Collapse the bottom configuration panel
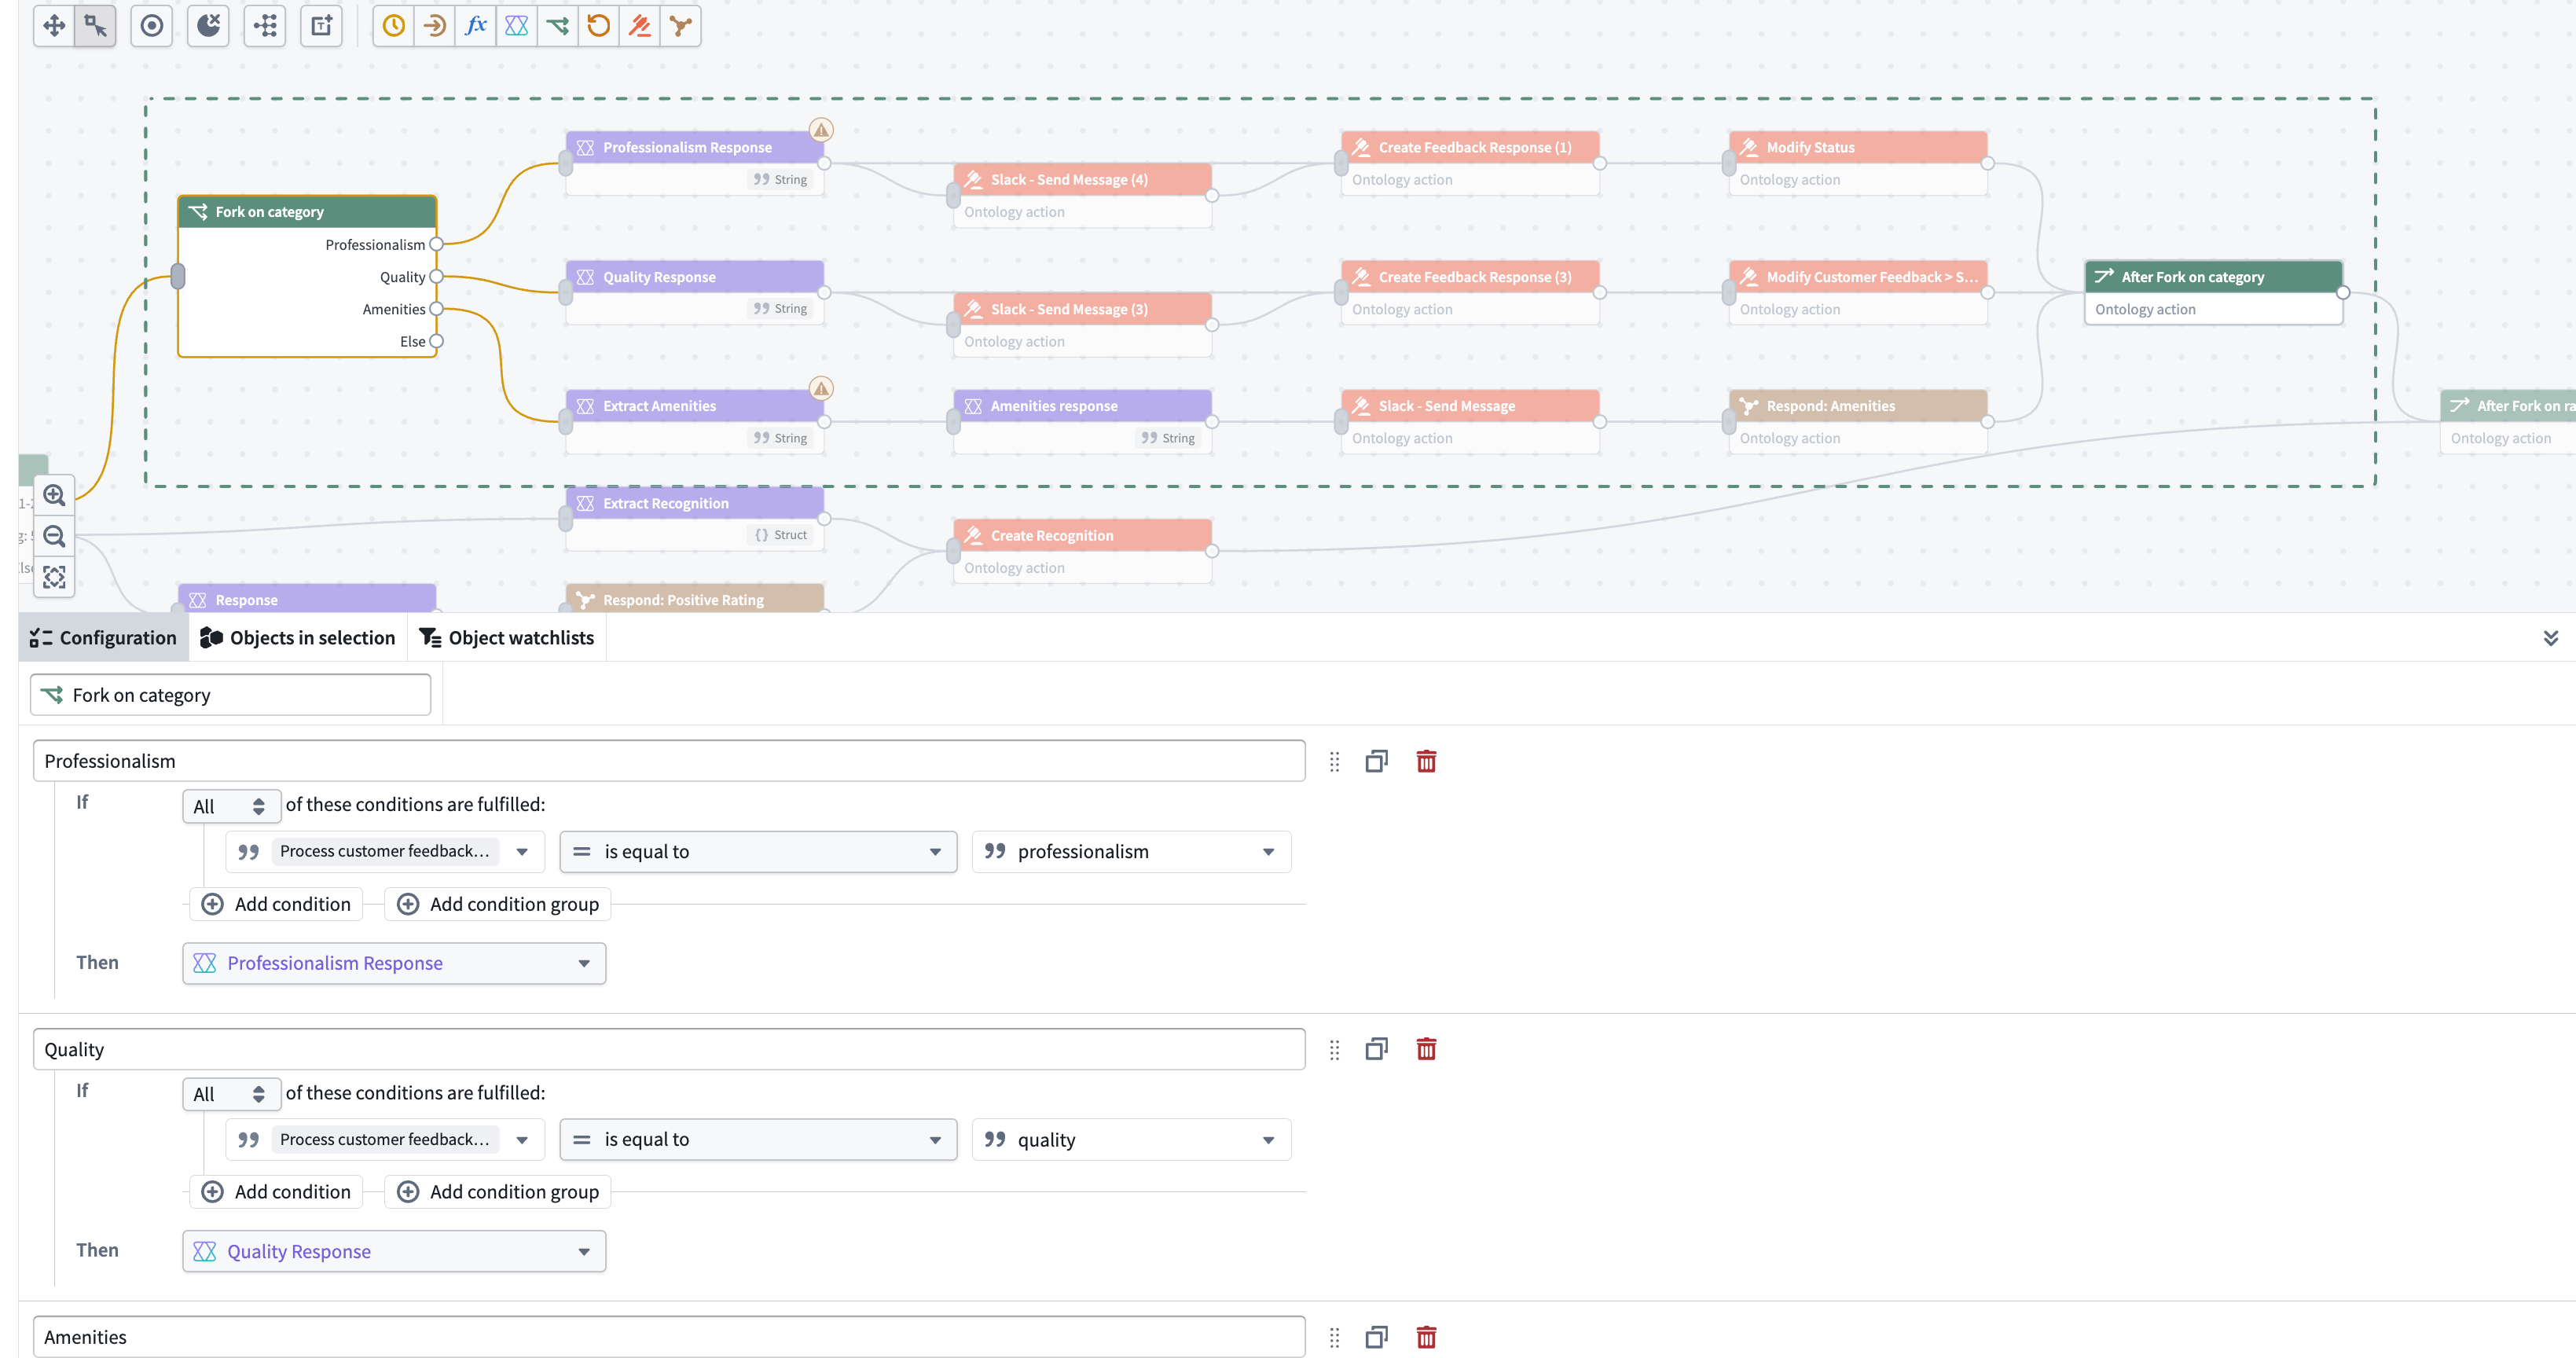This screenshot has width=2576, height=1358. (x=2550, y=638)
